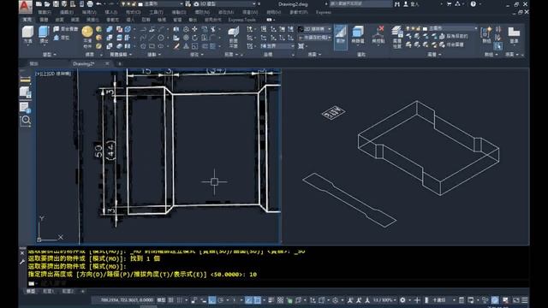The image size is (548, 308).
Task: Toggle hardware acceleration highlighted status icon
Action: (495, 300)
